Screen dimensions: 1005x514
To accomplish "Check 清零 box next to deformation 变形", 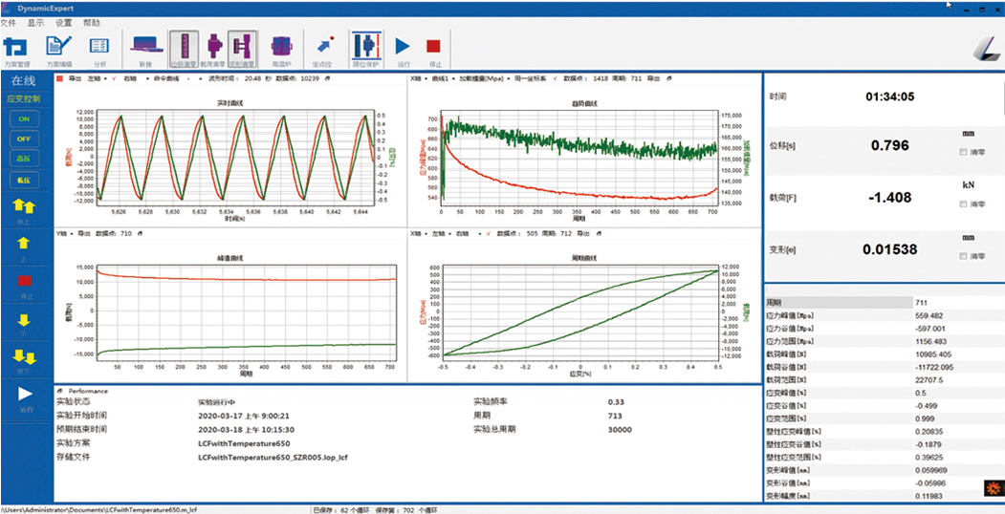I will coord(962,256).
